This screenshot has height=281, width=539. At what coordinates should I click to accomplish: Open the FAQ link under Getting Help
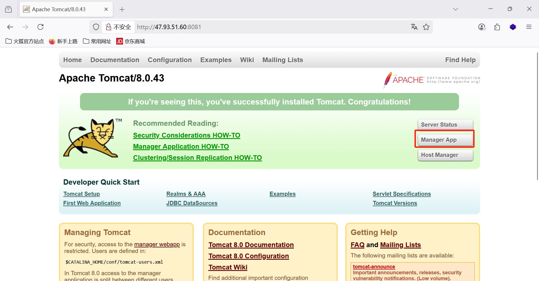coord(357,245)
